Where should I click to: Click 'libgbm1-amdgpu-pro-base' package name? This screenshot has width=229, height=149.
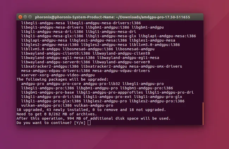(x=48, y=93)
